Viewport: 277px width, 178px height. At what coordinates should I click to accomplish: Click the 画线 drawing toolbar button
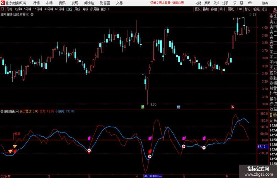click(x=231, y=9)
